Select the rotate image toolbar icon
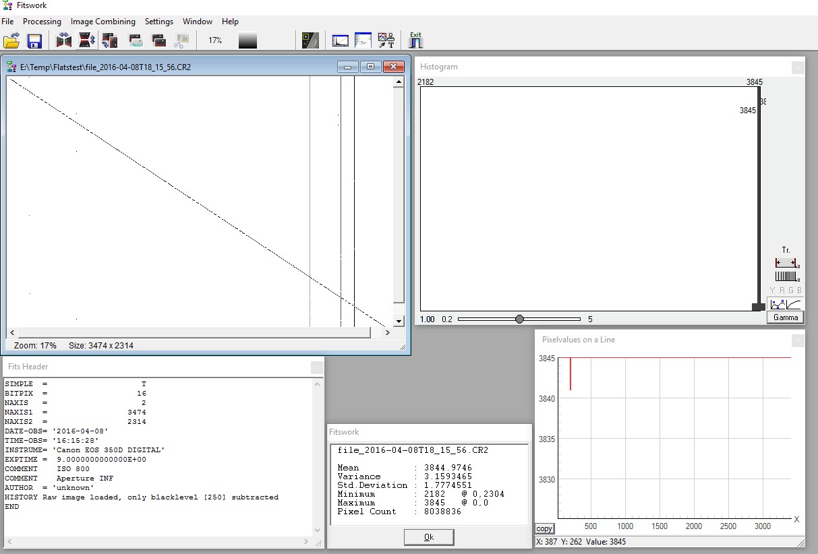This screenshot has height=554, width=818. (109, 40)
